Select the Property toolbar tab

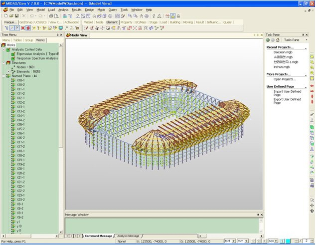pyautogui.click(x=127, y=22)
